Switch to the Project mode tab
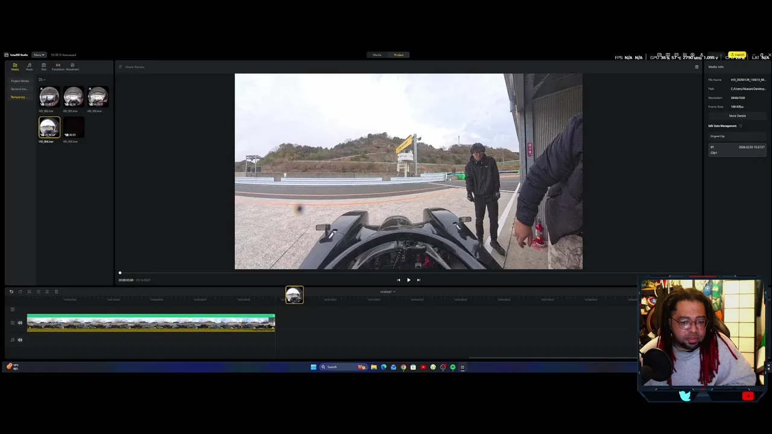The image size is (772, 434). 399,55
